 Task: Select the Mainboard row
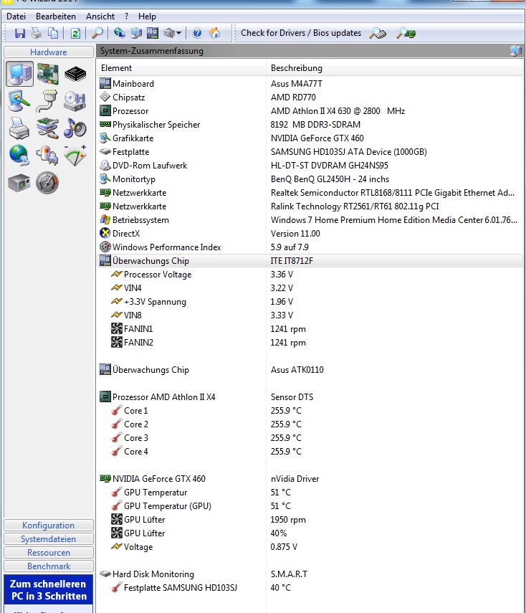310,84
